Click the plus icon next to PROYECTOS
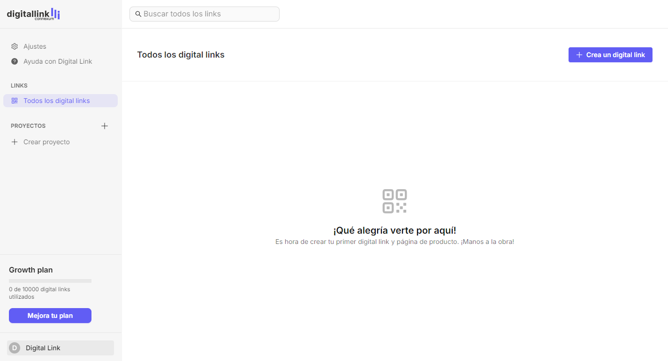 (x=105, y=126)
